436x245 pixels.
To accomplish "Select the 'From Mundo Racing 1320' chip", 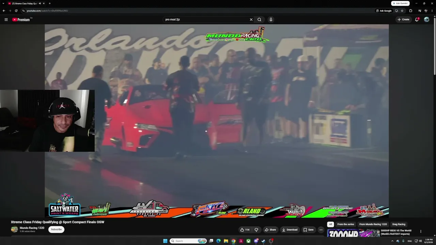I will pos(373,224).
